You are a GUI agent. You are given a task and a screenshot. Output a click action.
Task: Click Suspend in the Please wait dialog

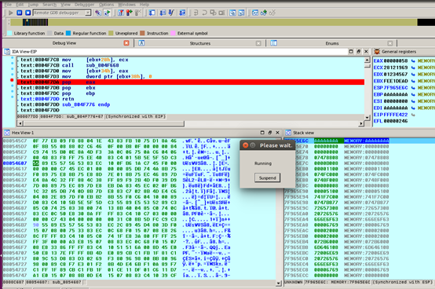click(268, 177)
